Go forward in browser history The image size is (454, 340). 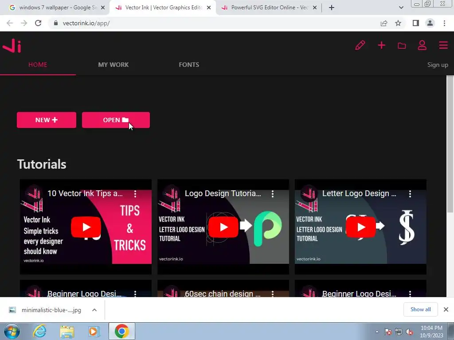pyautogui.click(x=24, y=23)
